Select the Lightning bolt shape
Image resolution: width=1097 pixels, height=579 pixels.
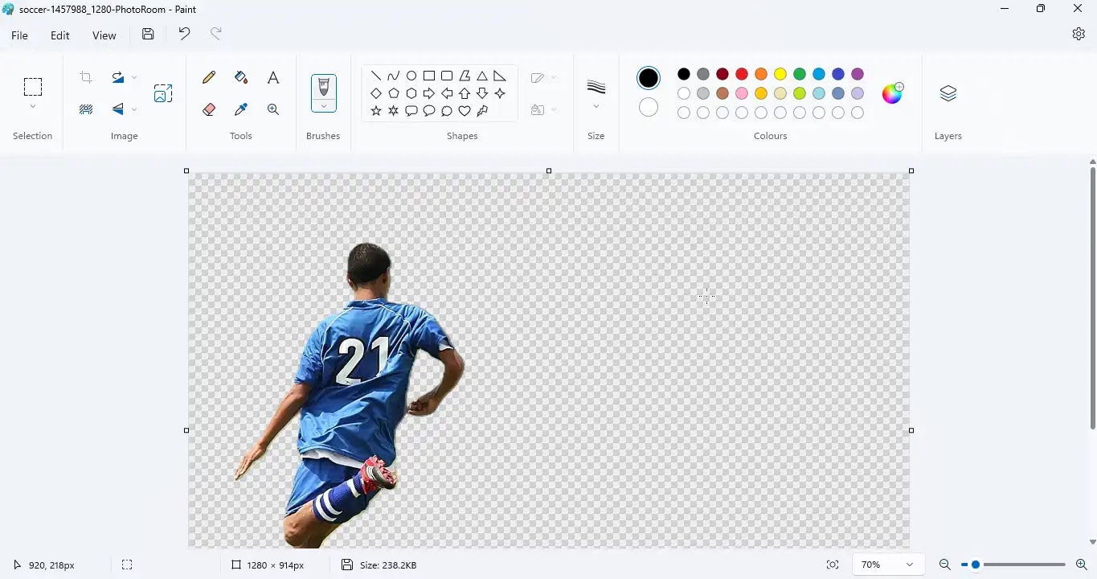(482, 111)
